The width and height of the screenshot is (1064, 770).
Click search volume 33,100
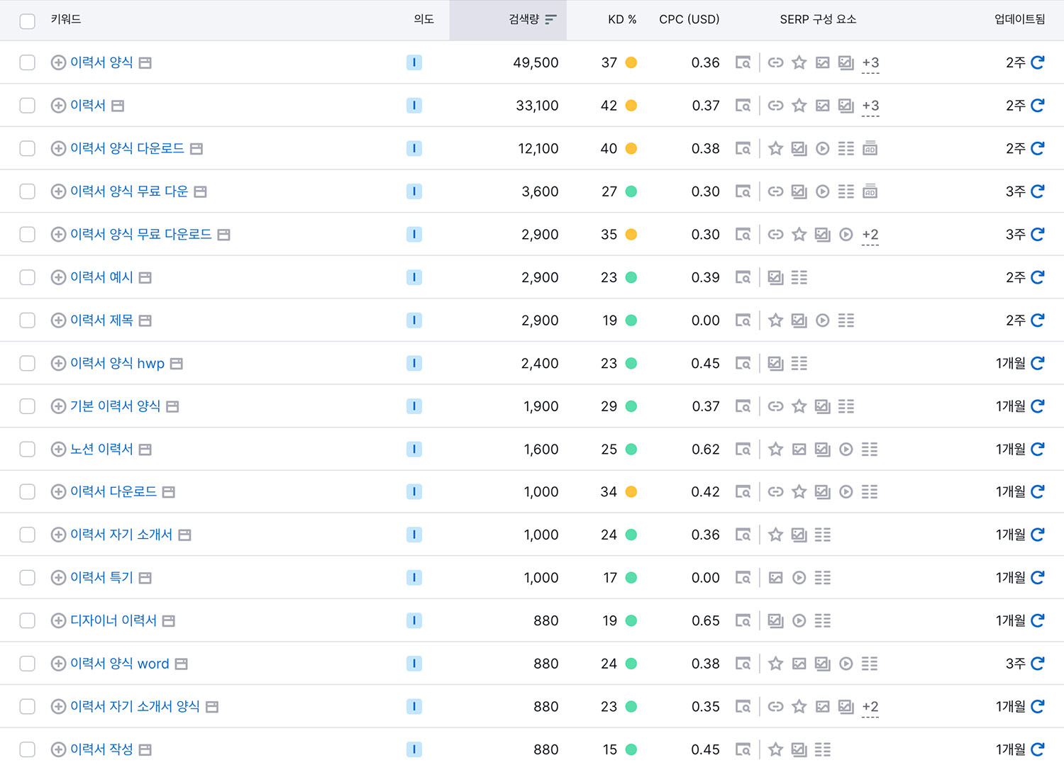tap(537, 106)
